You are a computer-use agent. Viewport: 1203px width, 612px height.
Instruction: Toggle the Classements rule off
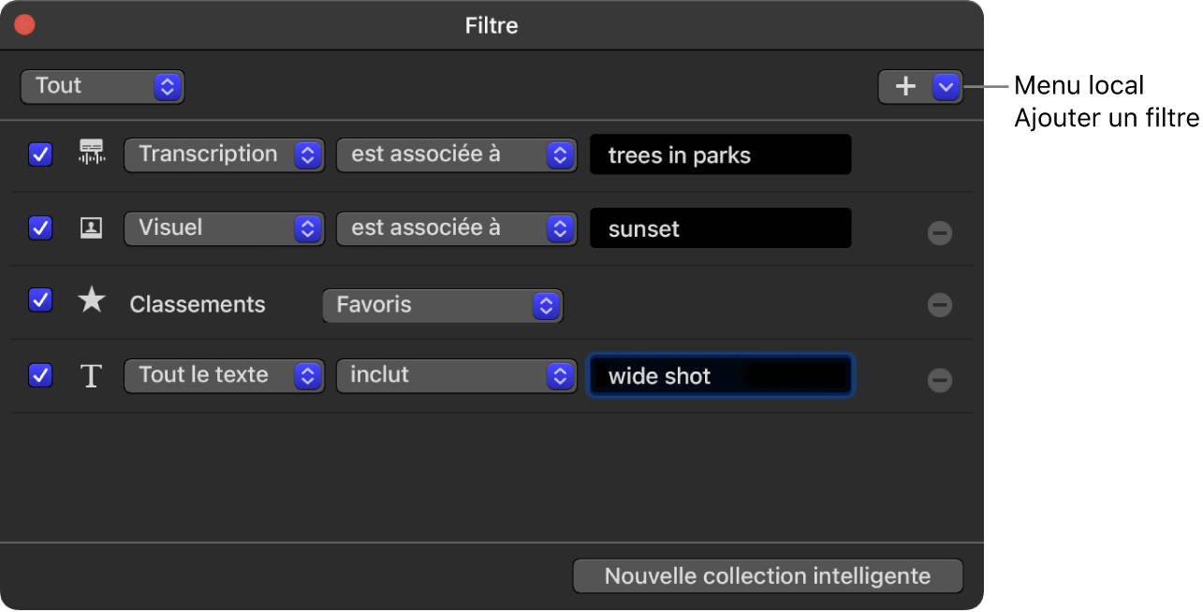40,299
